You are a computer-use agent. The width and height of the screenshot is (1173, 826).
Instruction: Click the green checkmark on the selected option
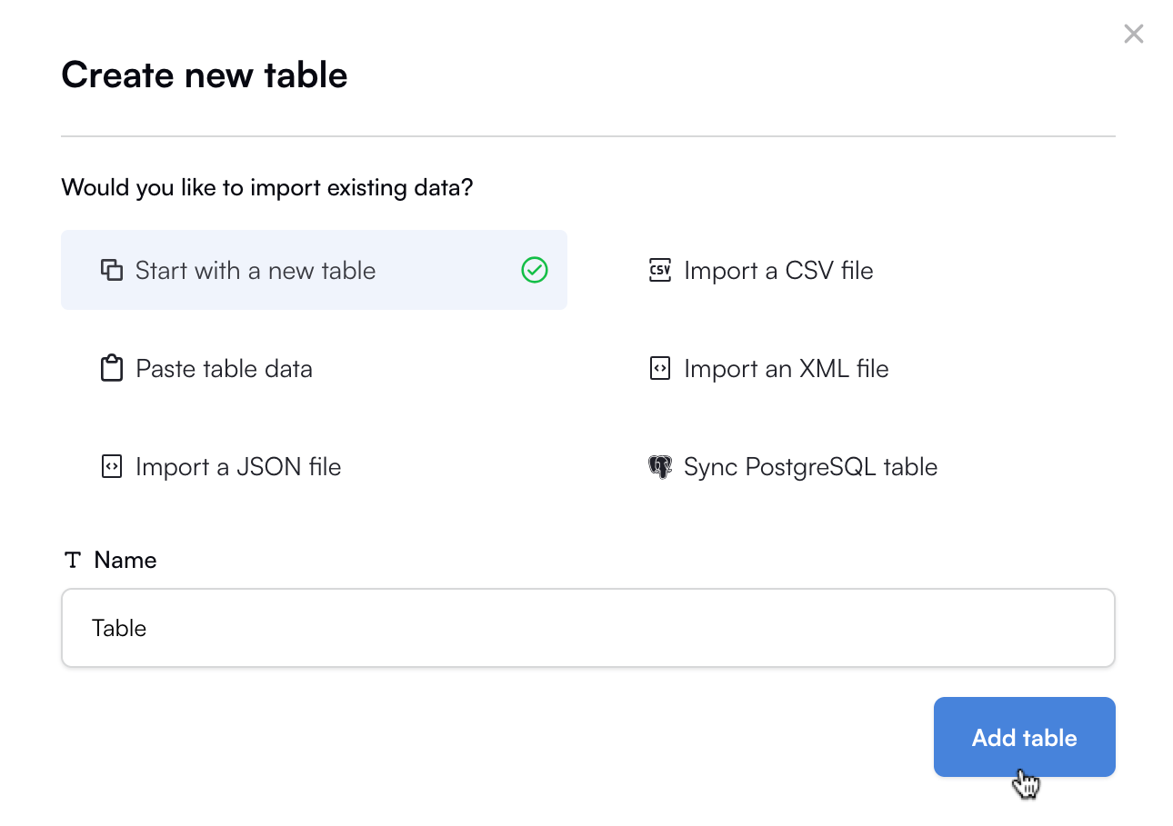[x=535, y=270]
